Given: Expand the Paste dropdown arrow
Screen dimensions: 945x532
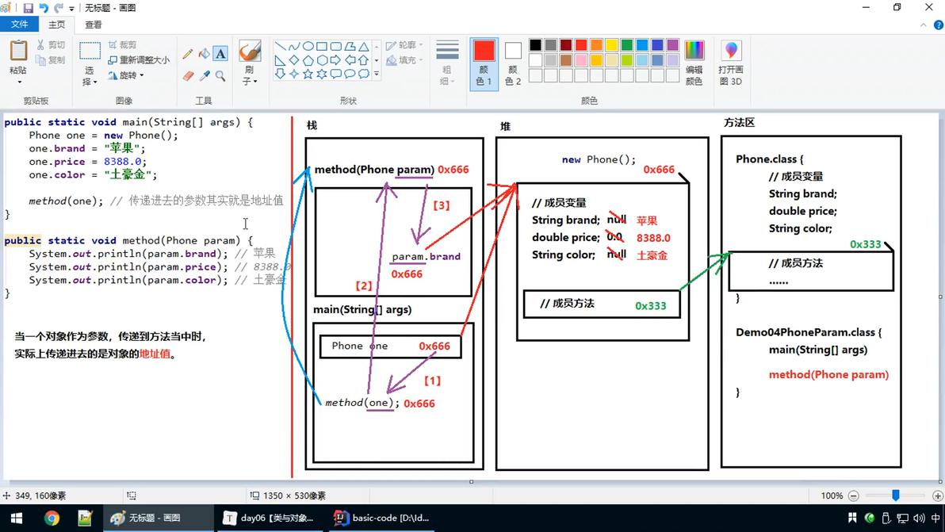Looking at the screenshot, I should coord(19,82).
